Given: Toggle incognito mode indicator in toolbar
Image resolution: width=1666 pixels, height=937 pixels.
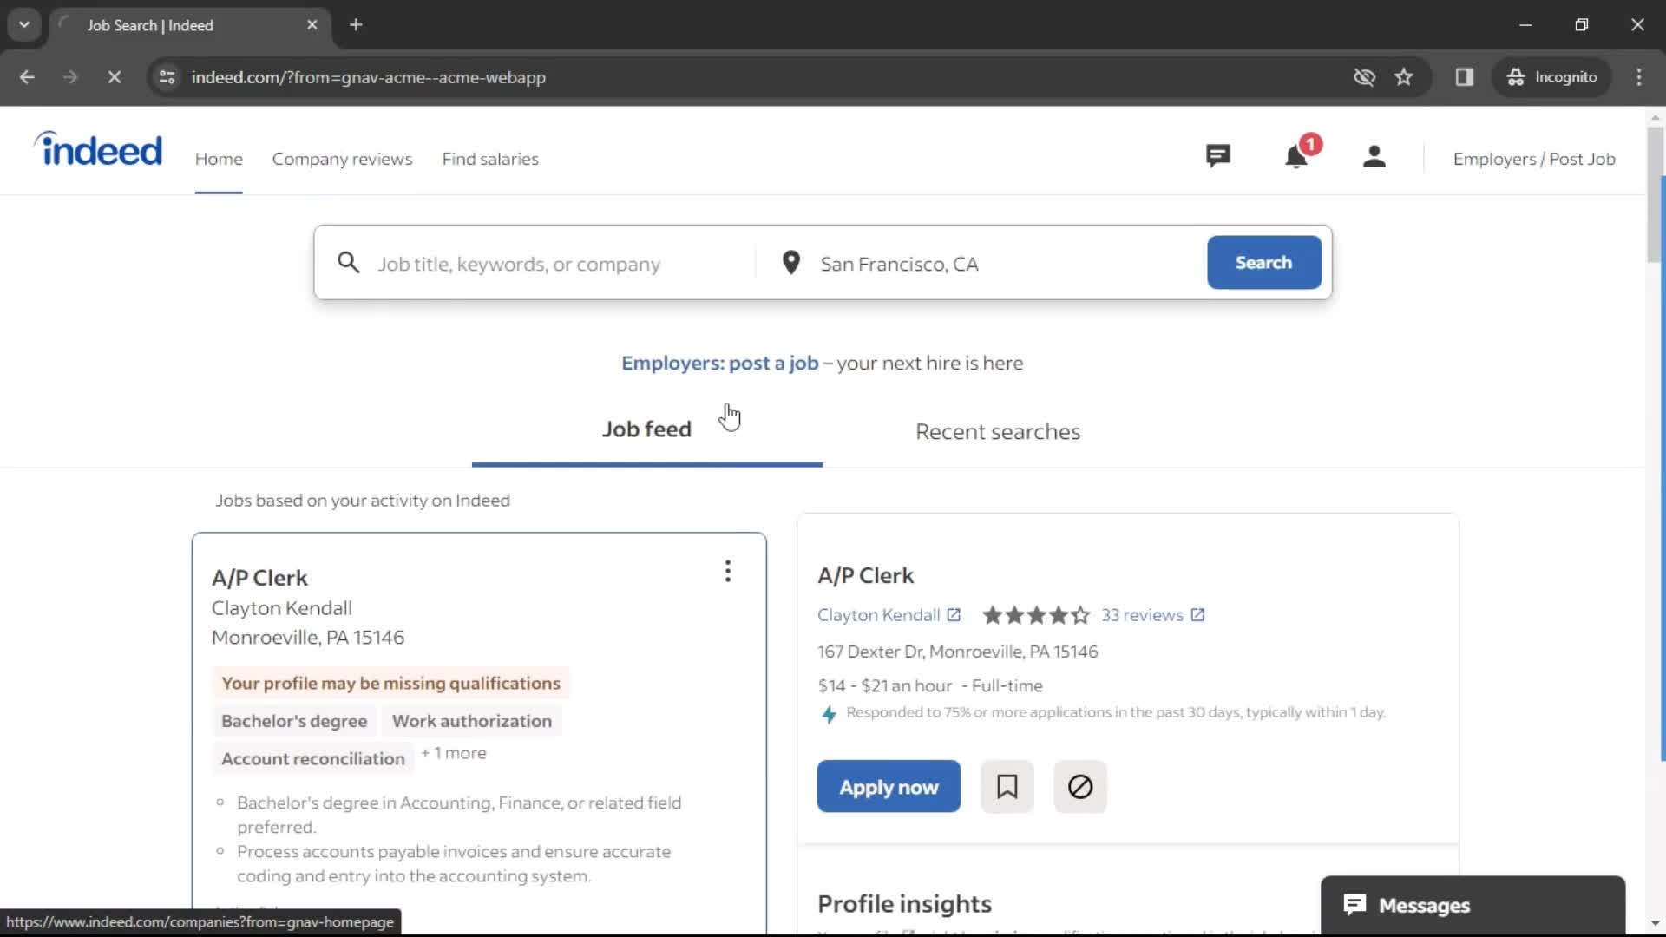Looking at the screenshot, I should click(1551, 76).
